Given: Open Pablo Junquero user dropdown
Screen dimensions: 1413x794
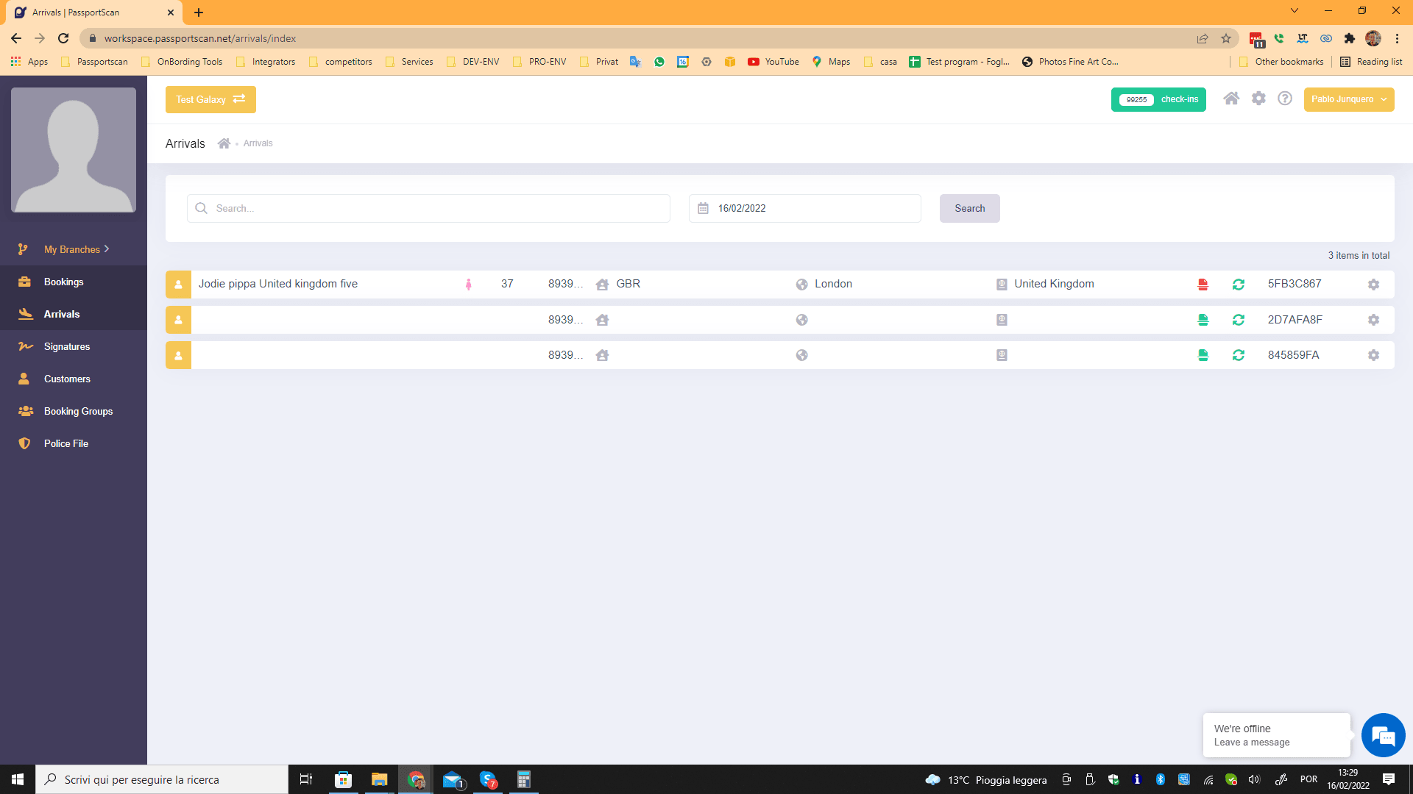Looking at the screenshot, I should coord(1348,99).
